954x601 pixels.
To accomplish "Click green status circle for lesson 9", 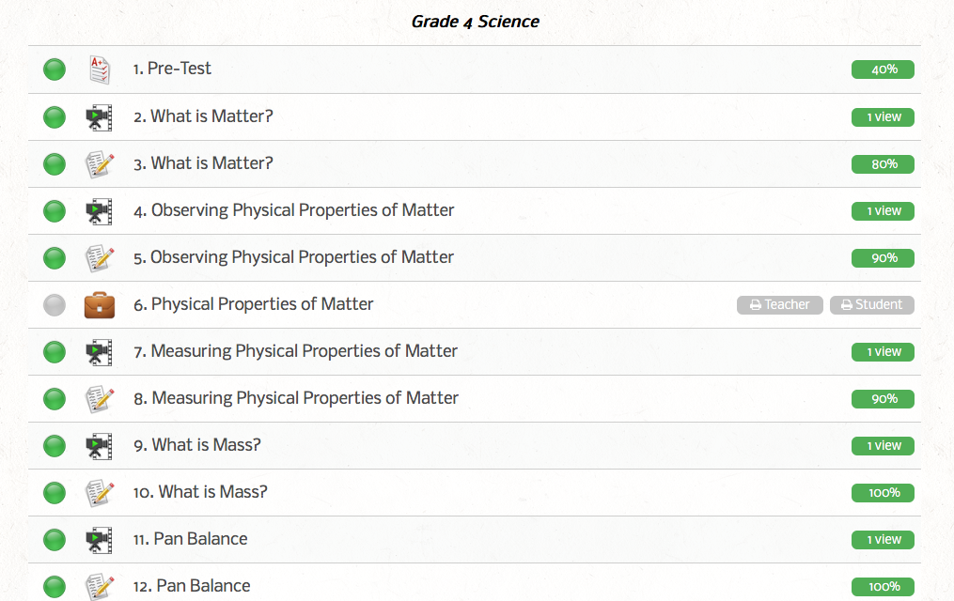I will click(x=55, y=446).
